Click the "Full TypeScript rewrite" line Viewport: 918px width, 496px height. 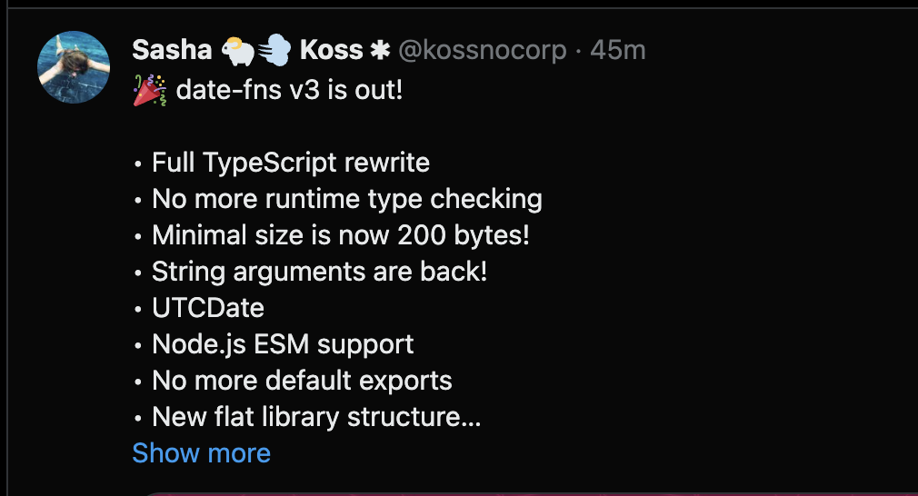[x=291, y=164]
